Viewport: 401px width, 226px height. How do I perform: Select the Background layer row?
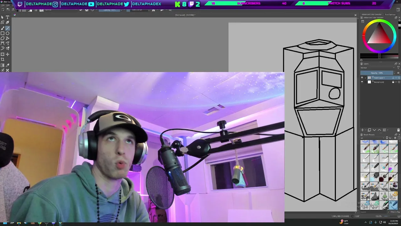(x=384, y=82)
